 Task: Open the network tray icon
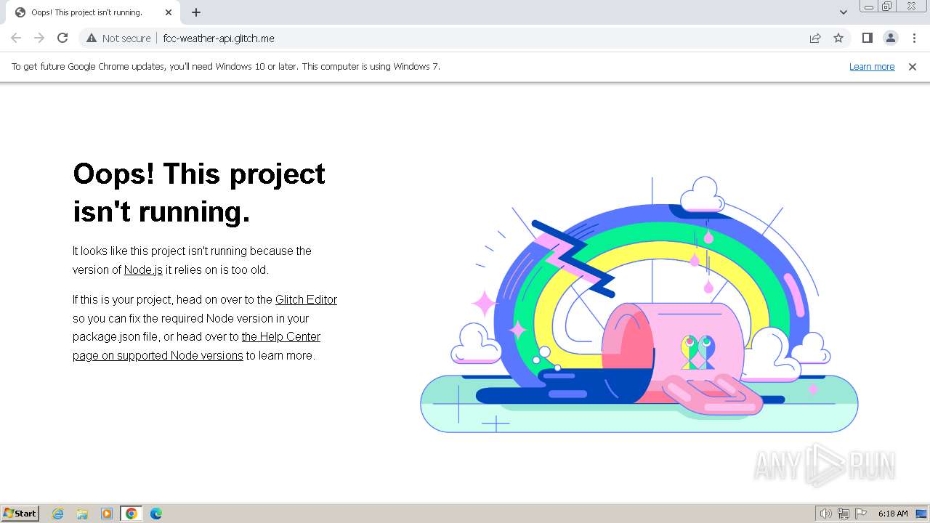[844, 514]
